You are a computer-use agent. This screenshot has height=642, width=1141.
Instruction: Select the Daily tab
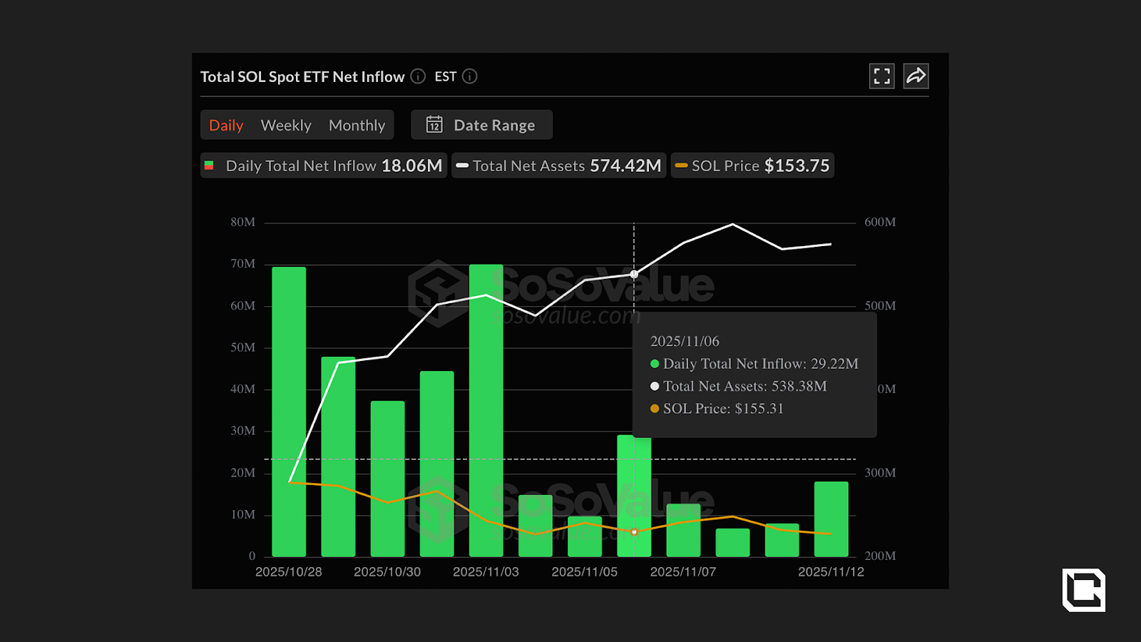tap(226, 126)
